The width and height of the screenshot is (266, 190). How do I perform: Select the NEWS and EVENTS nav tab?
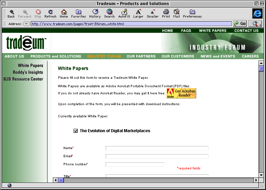pos(218,56)
